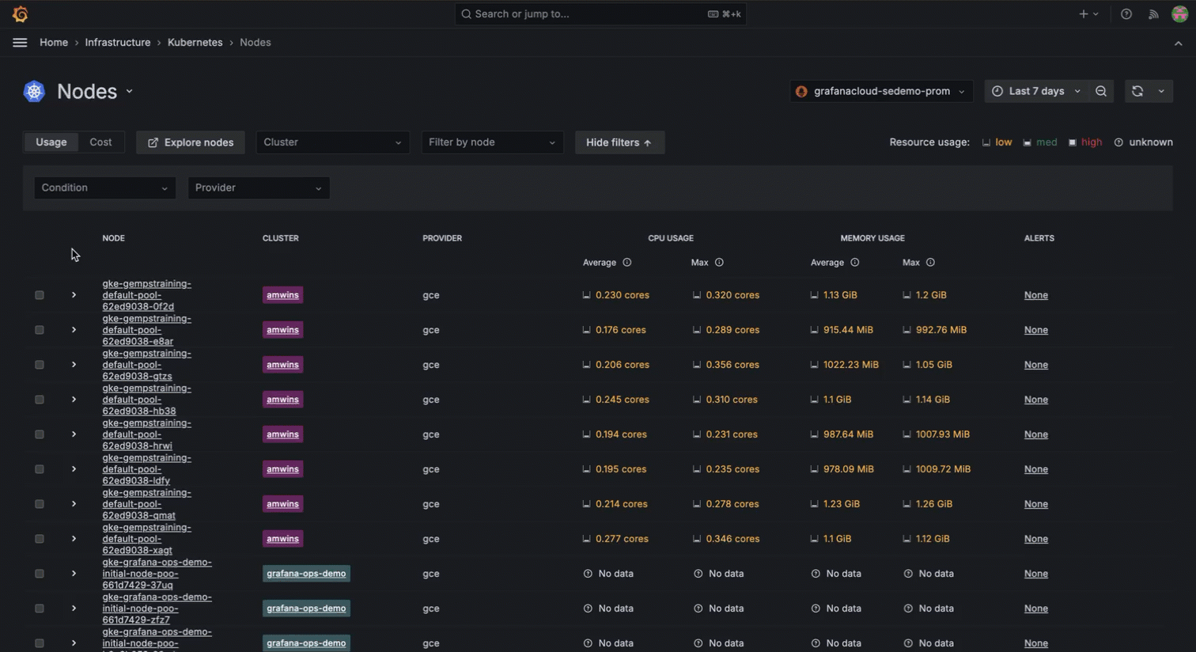Tick the checkbox for node 661d7429-37ug
The height and width of the screenshot is (652, 1196).
click(x=40, y=574)
